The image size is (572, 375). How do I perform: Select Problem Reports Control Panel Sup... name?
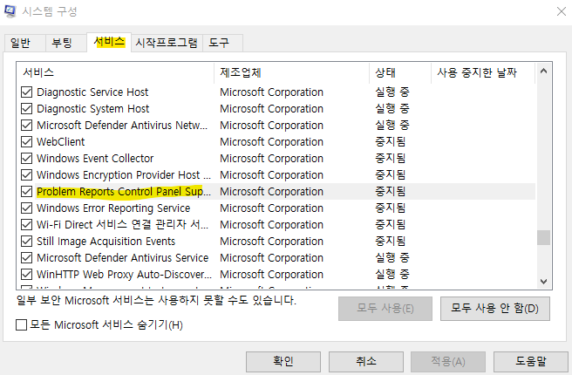coord(124,192)
